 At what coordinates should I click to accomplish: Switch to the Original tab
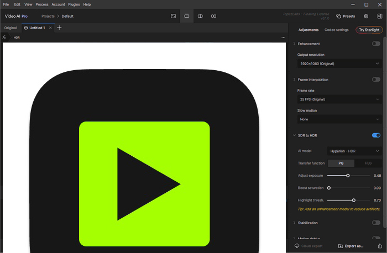pos(11,28)
